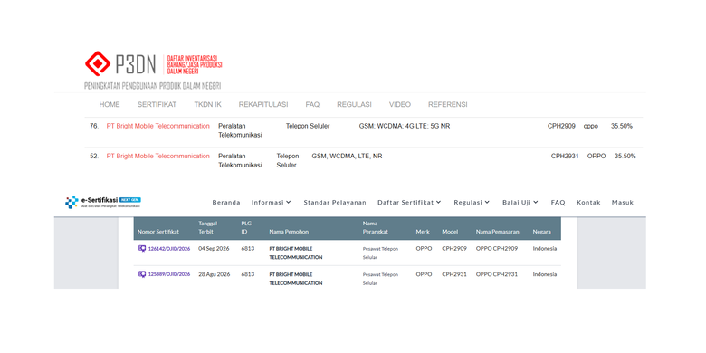Screen dimensions: 706x353
Task: Expand the Daftar Sertifikat dropdown
Action: click(409, 202)
